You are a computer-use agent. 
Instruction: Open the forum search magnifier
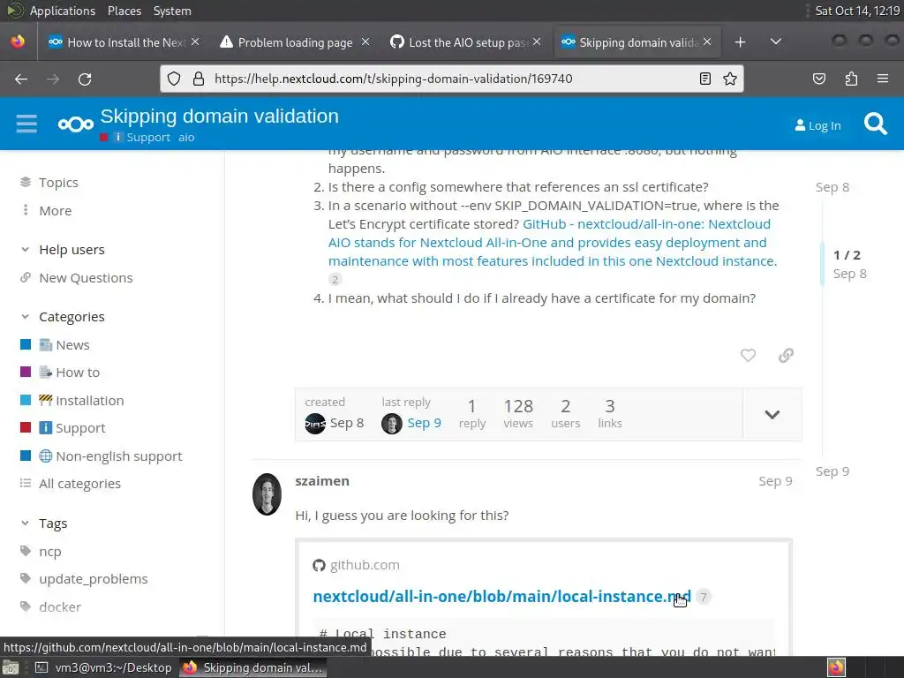pos(875,124)
